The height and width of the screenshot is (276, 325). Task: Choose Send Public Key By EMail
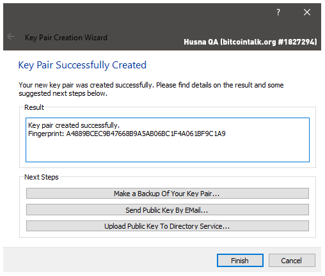(168, 210)
